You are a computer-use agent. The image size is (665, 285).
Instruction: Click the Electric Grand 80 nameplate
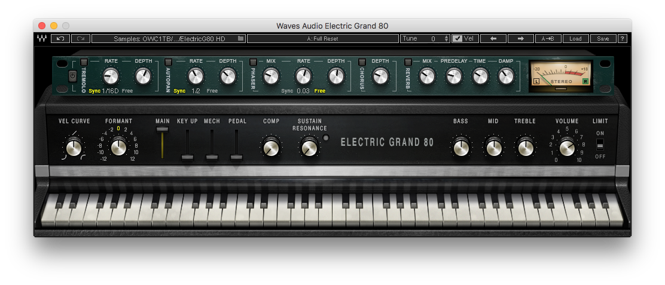point(387,142)
